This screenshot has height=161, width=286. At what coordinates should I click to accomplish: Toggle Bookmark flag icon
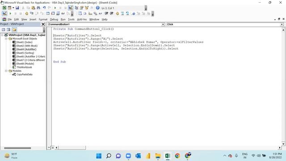tap(133, 13)
